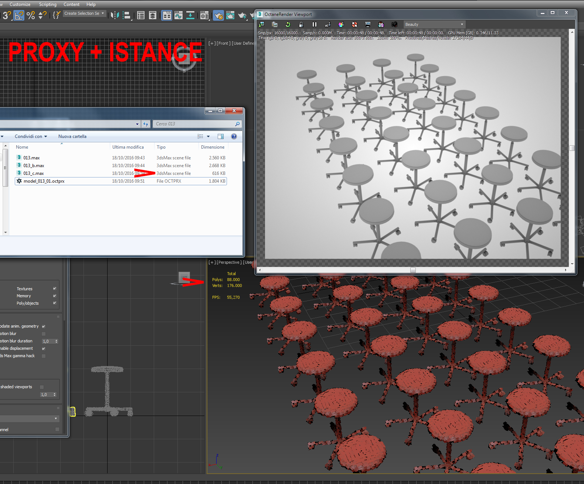The image size is (584, 484).
Task: Toggle the channel checkbox at panel bottom
Action: [57, 429]
